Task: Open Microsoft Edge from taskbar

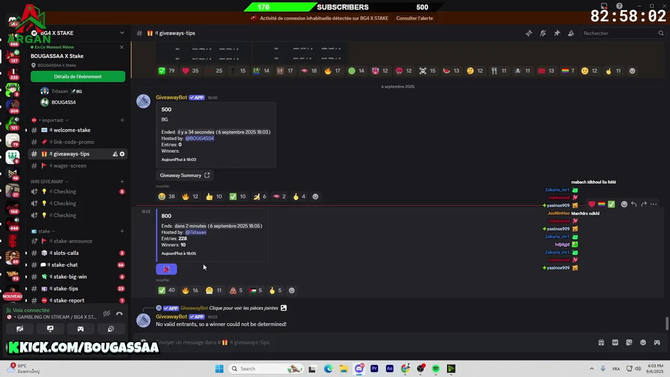Action: 328,369
